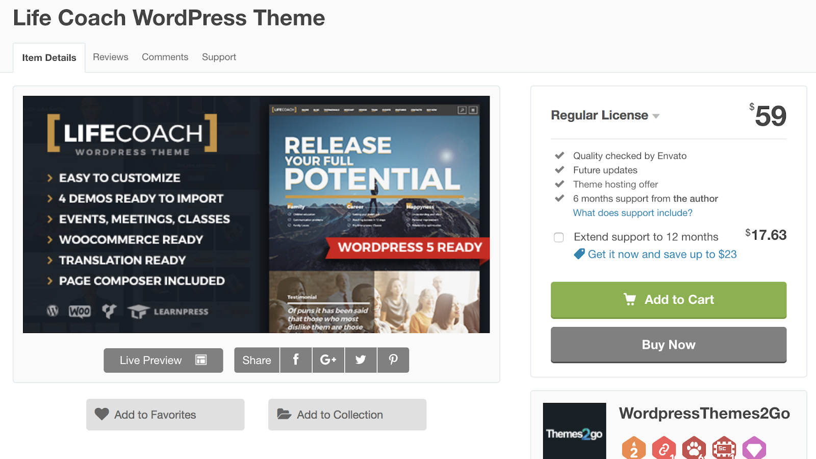
Task: Click the $59 price text
Action: click(768, 116)
